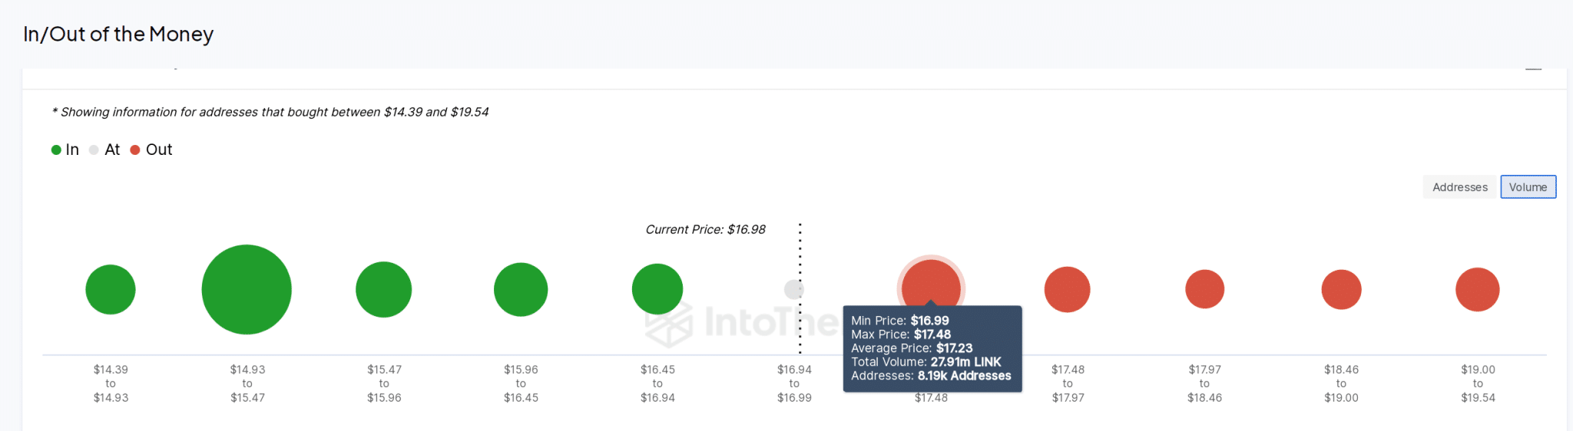Switch to the Volume view
Image resolution: width=1573 pixels, height=431 pixels.
1528,187
